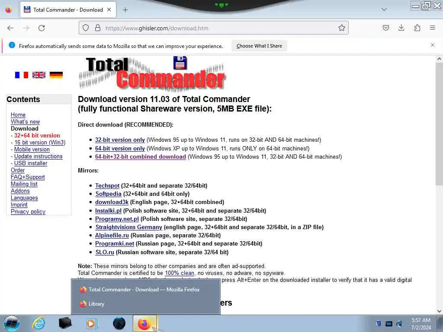Download the 64-bit+32-bit combined download
The image size is (443, 332).
click(141, 156)
